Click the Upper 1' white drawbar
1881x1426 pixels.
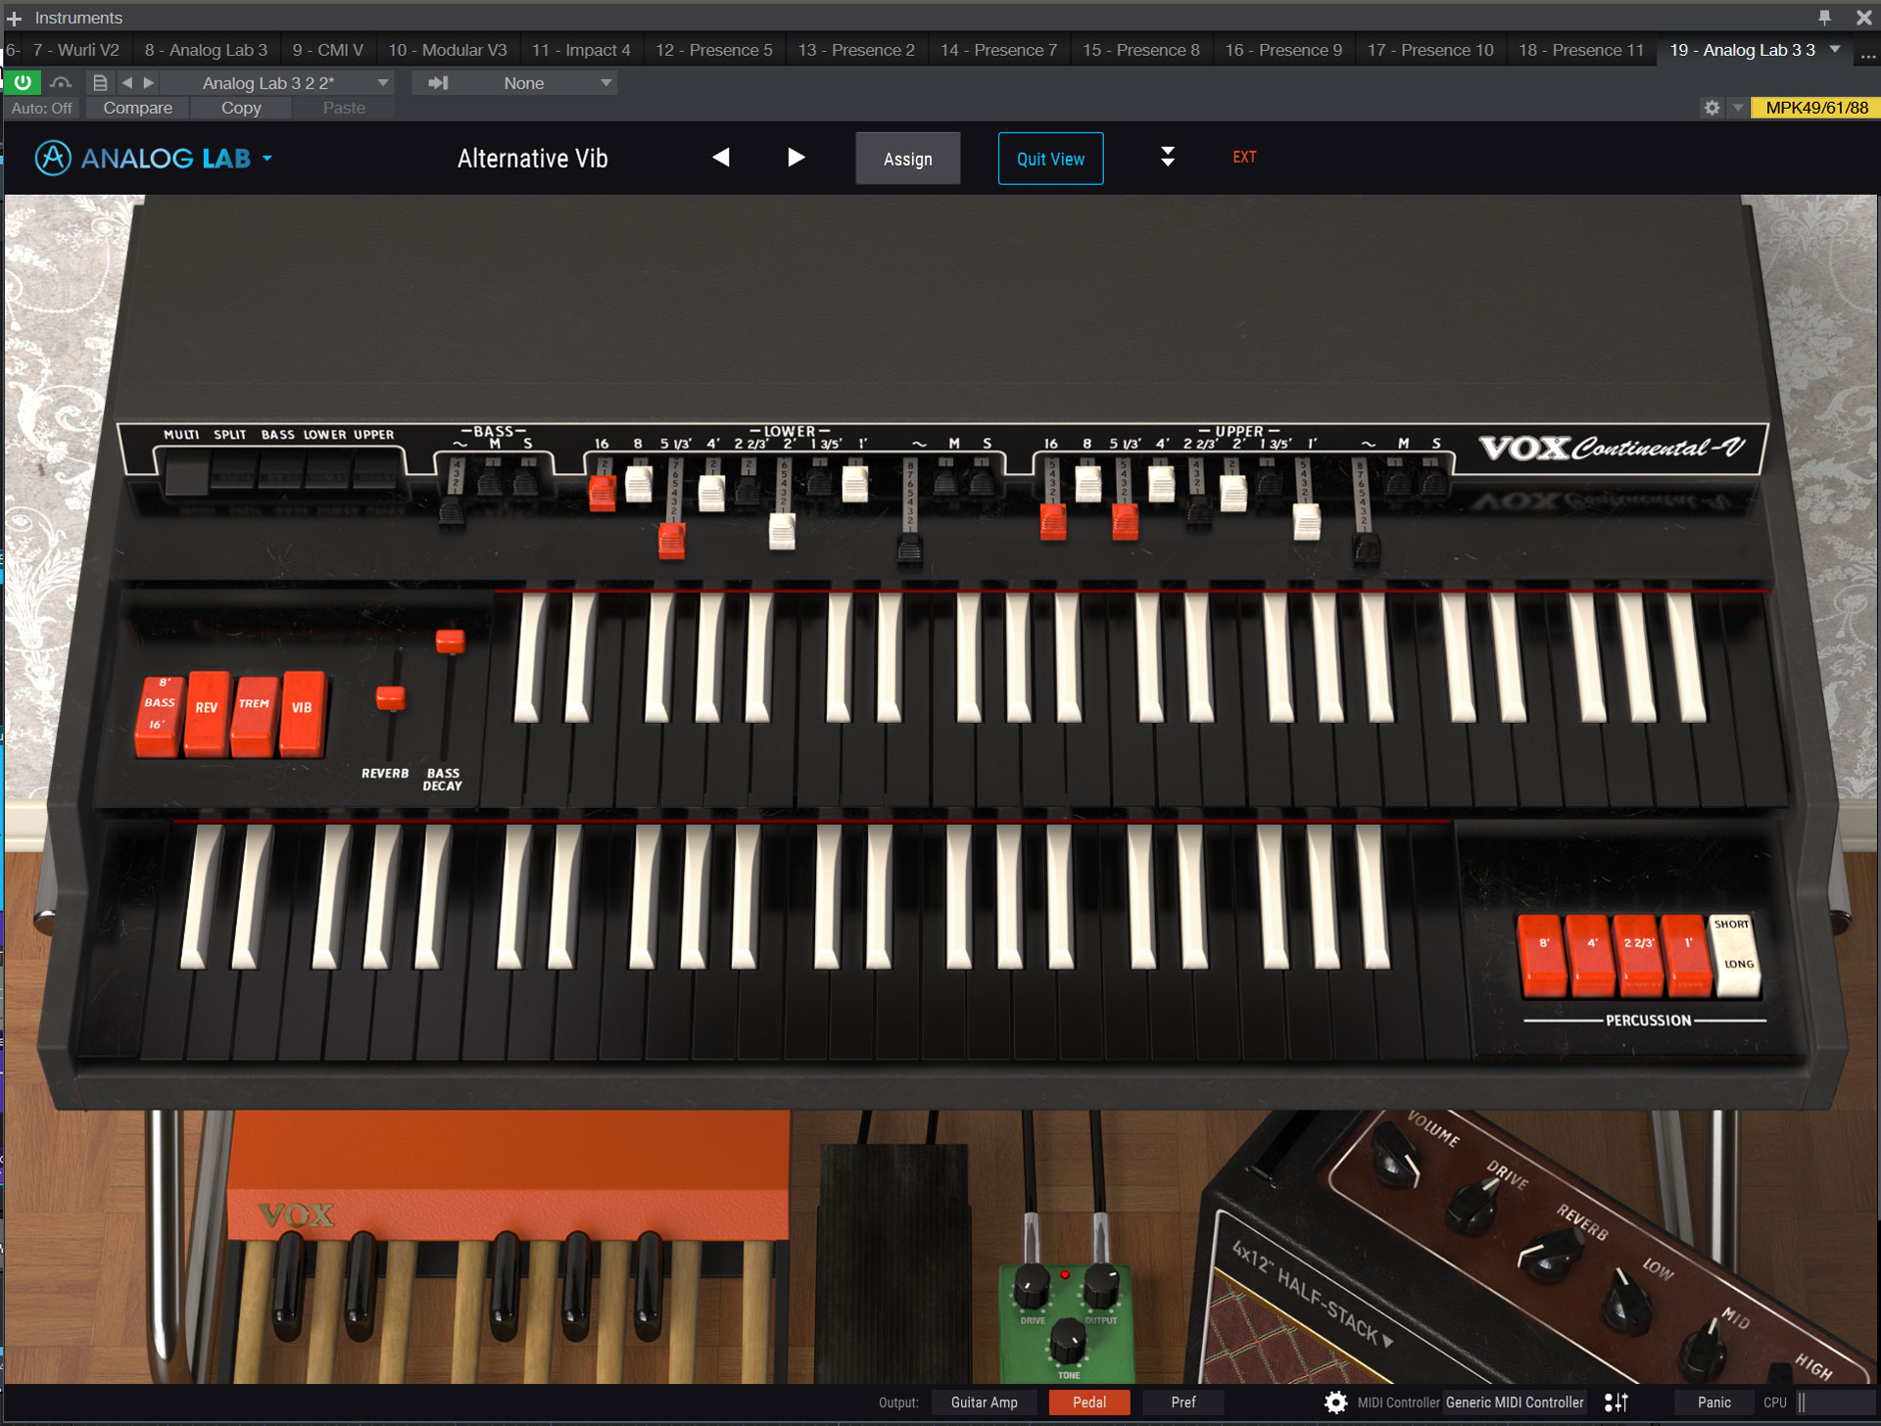pos(1307,522)
